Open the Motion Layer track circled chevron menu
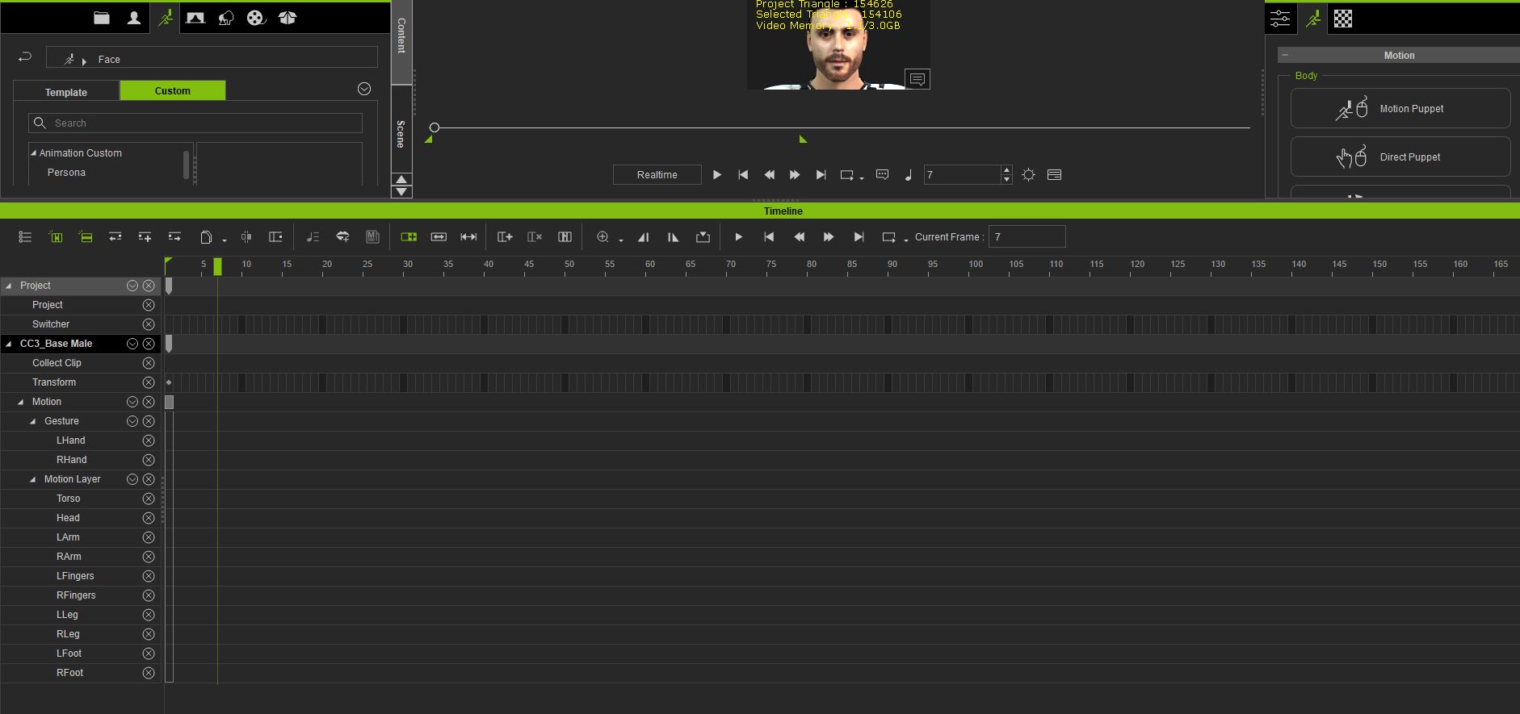1520x714 pixels. [132, 479]
